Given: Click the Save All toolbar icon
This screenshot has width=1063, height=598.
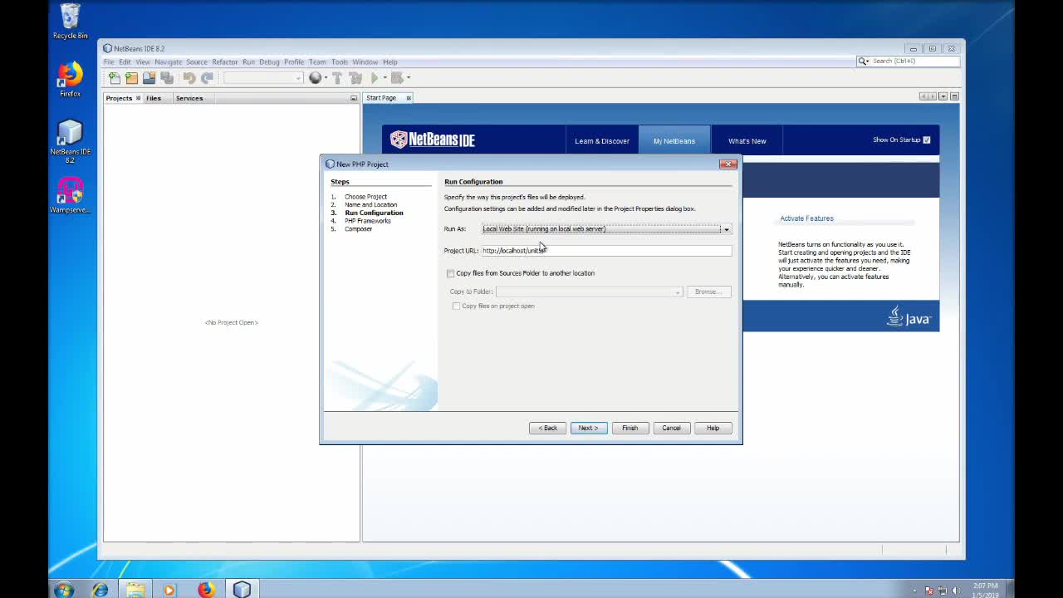Looking at the screenshot, I should [166, 77].
